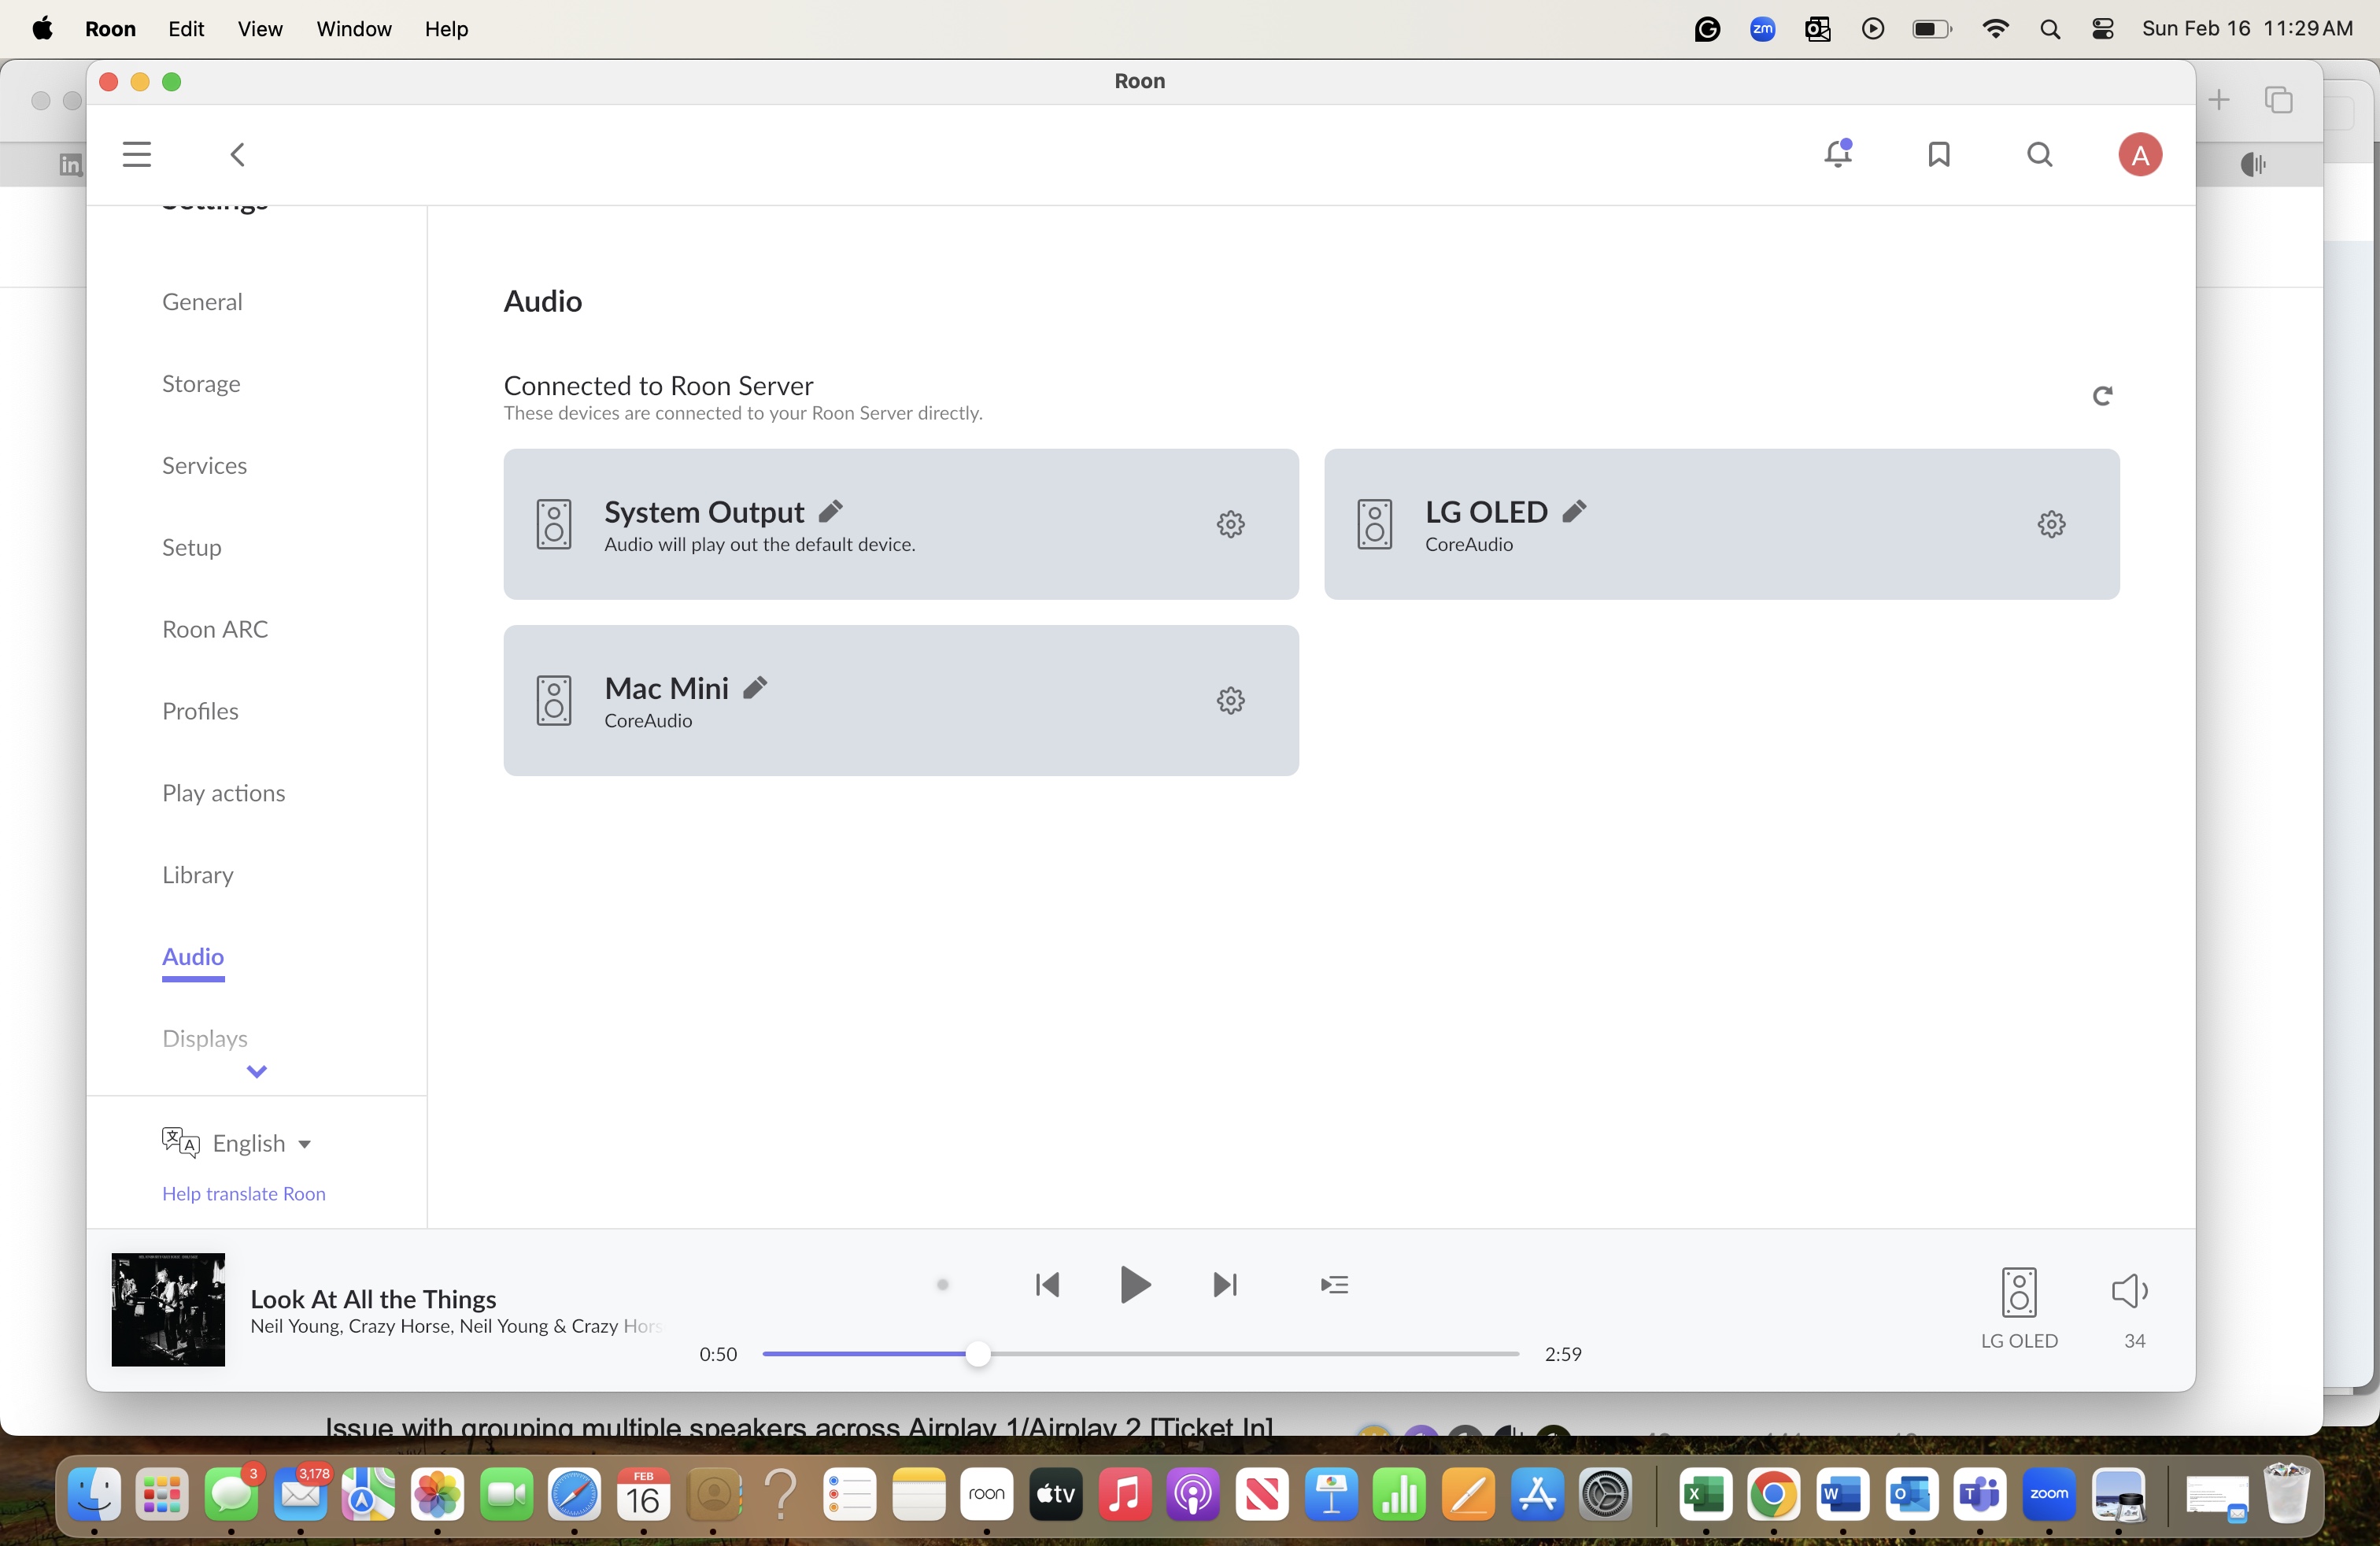Open Storage settings tab

[x=201, y=383]
